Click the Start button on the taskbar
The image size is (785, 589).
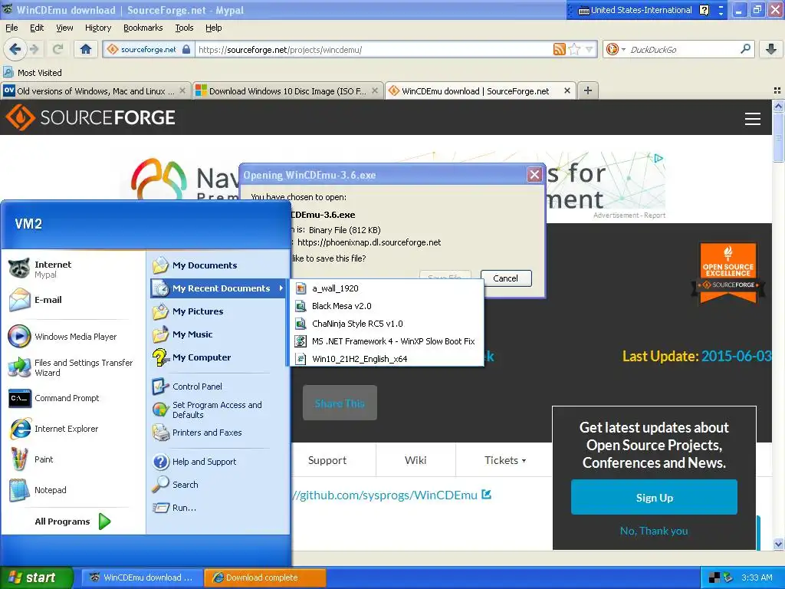pyautogui.click(x=37, y=577)
